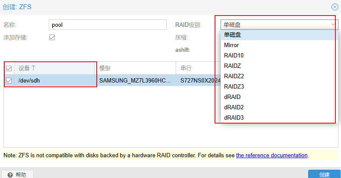Open the reference documentation link
Screen dimensions: 341x178
click(x=272, y=155)
